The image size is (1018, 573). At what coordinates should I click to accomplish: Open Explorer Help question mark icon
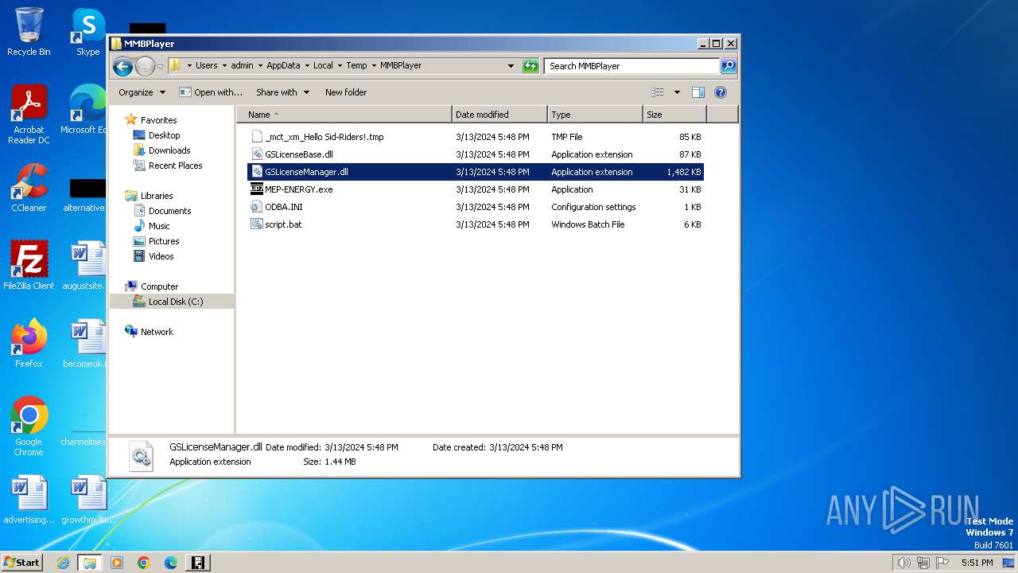[721, 92]
